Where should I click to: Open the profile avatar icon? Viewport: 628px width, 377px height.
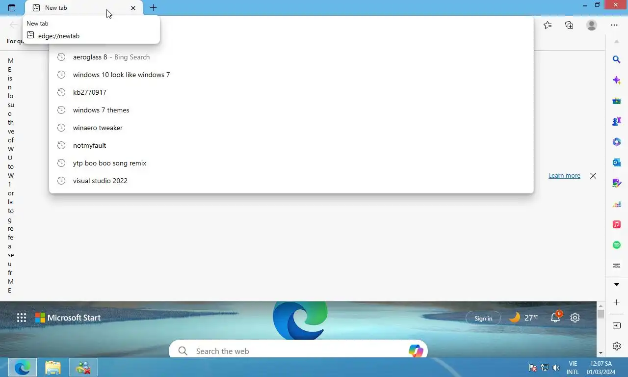coord(592,25)
